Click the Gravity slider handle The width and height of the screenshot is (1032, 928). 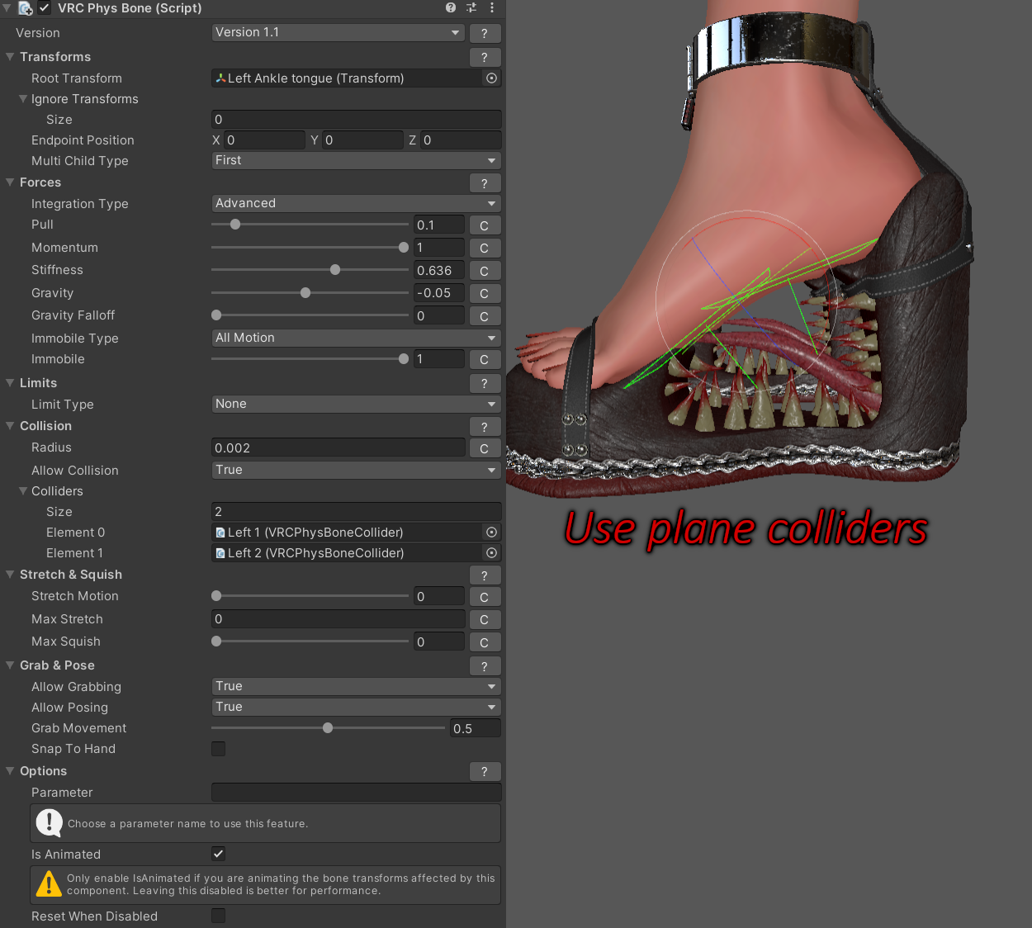coord(305,293)
